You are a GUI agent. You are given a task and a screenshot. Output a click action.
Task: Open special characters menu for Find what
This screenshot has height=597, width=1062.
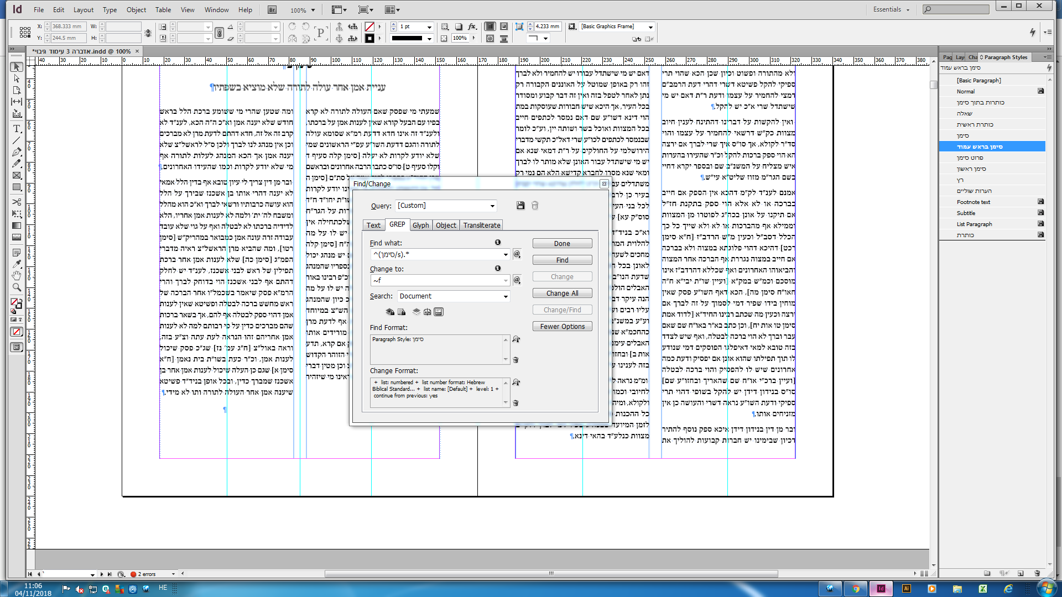(x=517, y=254)
